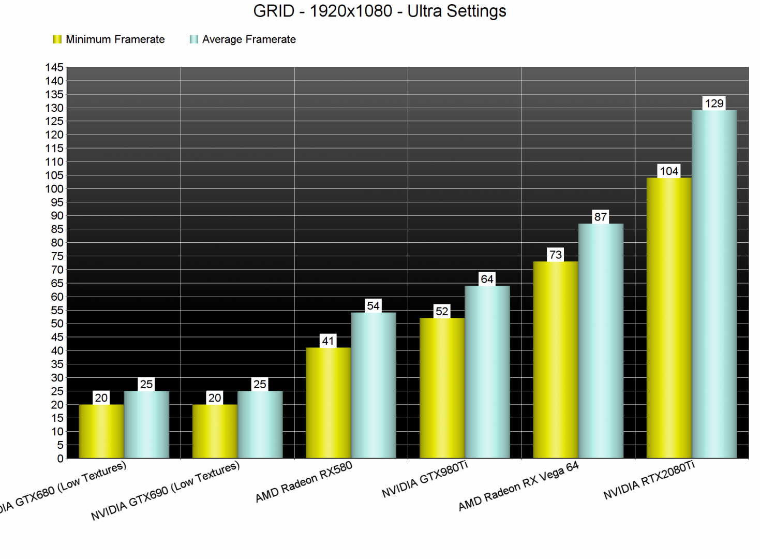
Task: Click the yellow Minimum Framerate legend swatch
Action: point(57,39)
